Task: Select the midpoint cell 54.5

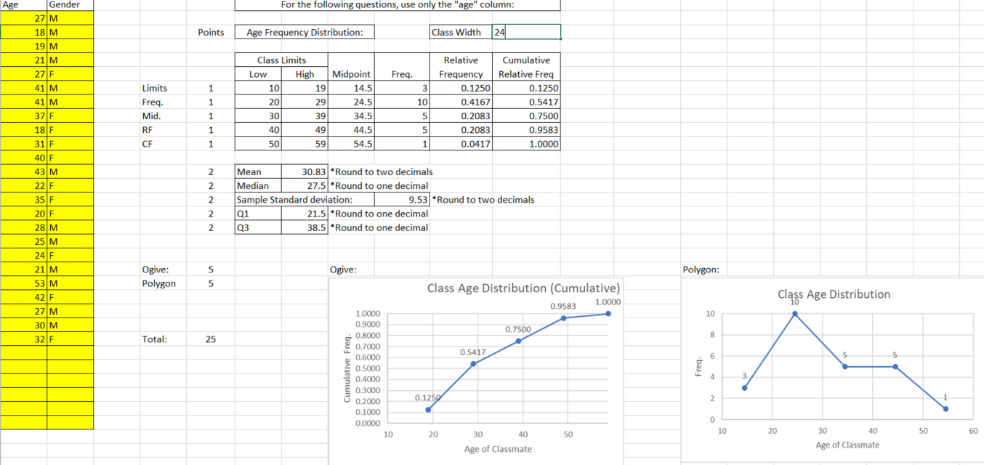Action: [351, 144]
